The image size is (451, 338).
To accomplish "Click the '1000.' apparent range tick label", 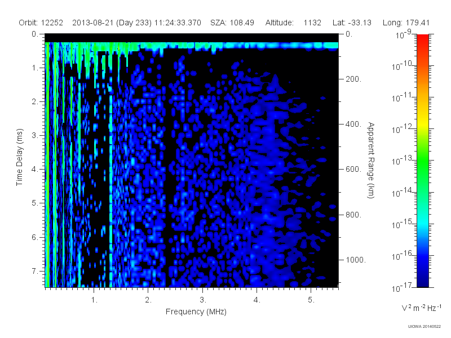I will pos(356,260).
